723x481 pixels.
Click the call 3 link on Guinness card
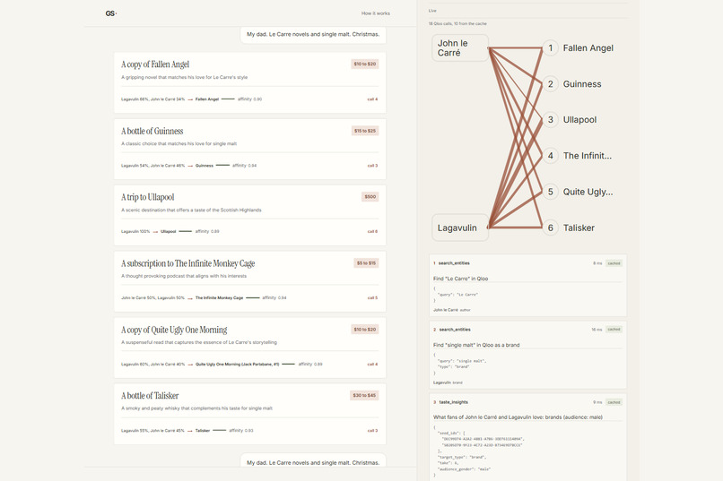(372, 165)
